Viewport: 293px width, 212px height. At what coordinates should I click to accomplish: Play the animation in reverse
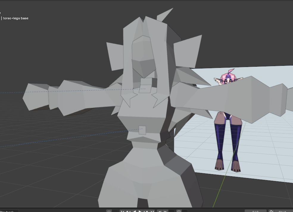(134, 211)
